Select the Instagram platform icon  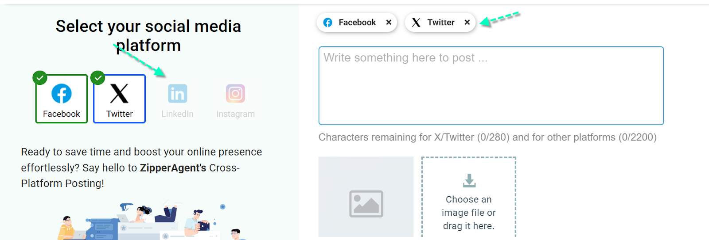click(235, 94)
